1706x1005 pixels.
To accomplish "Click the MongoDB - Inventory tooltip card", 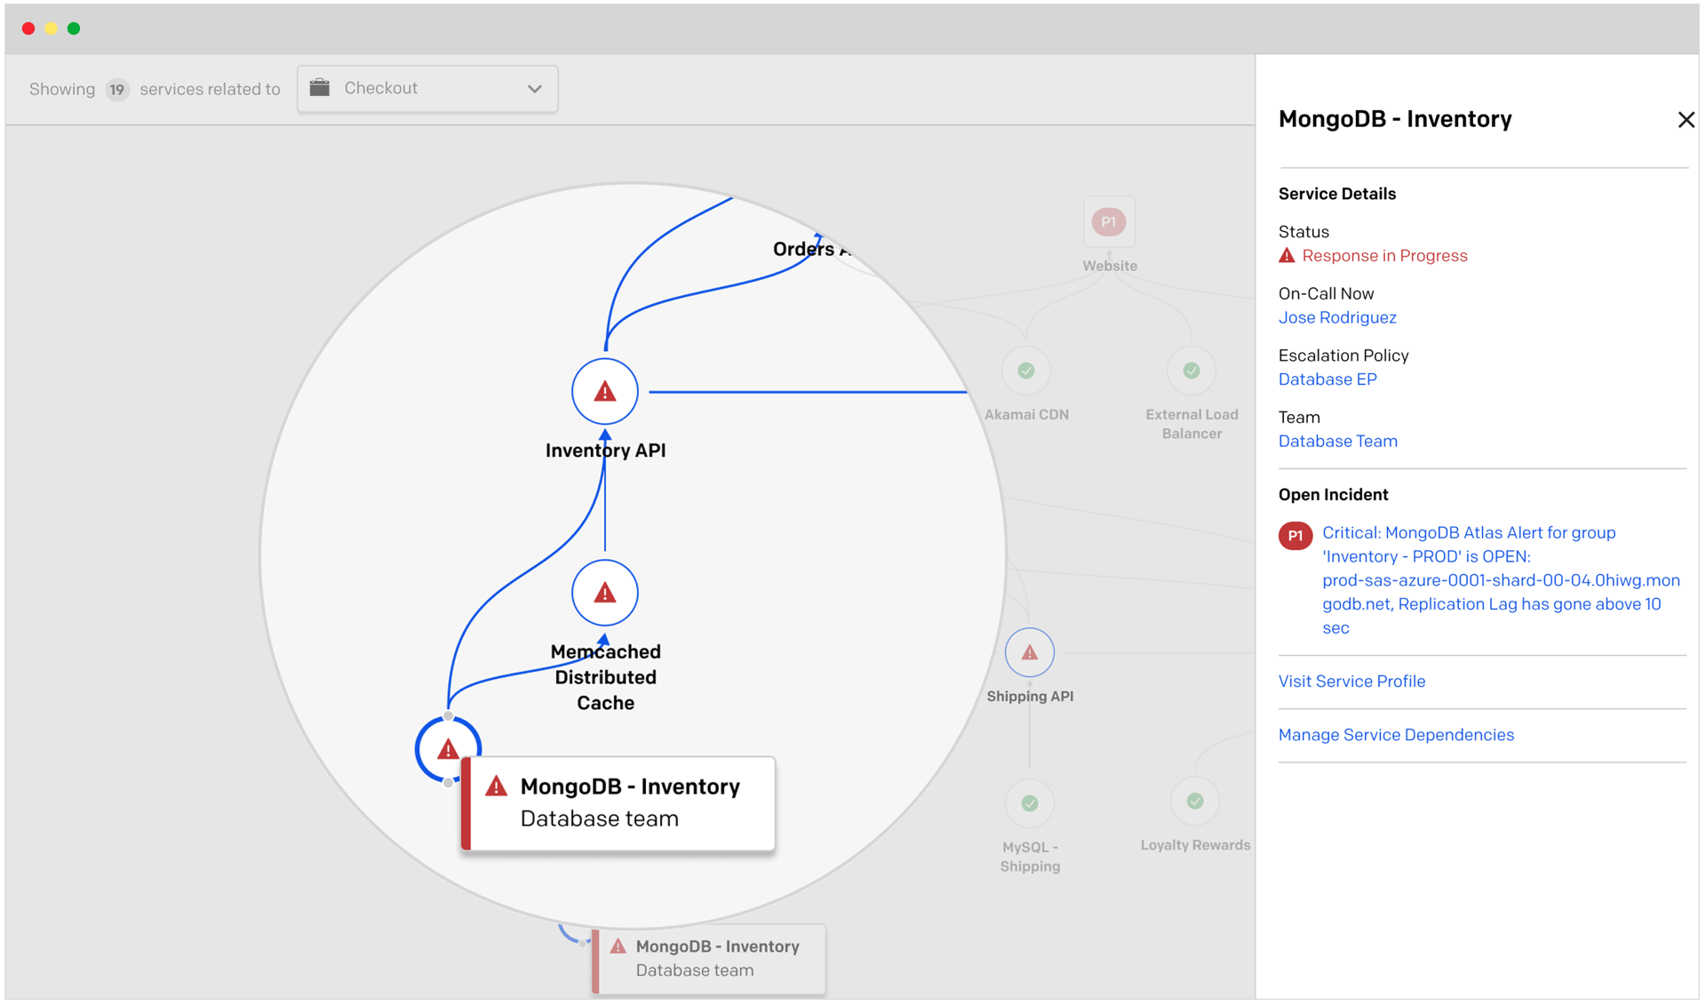I will tap(619, 803).
